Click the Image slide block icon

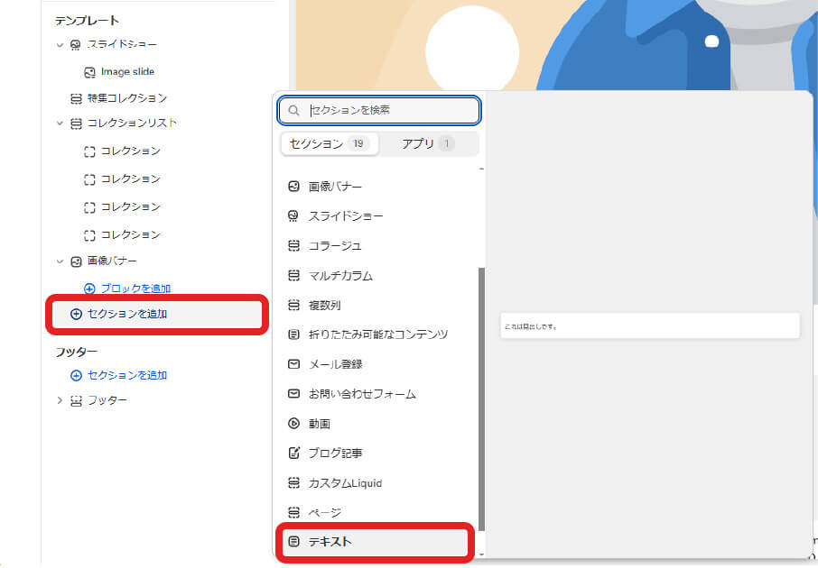(x=89, y=72)
